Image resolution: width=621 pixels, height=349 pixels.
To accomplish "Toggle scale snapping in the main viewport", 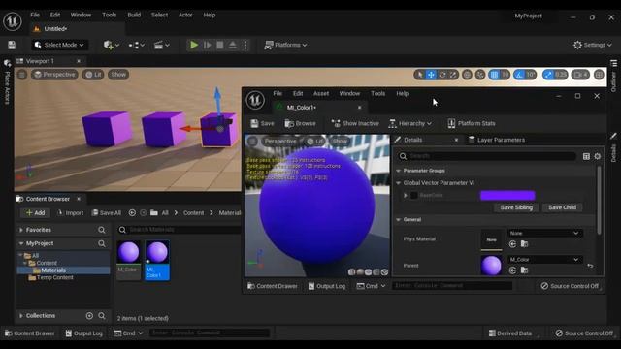I will pos(548,75).
